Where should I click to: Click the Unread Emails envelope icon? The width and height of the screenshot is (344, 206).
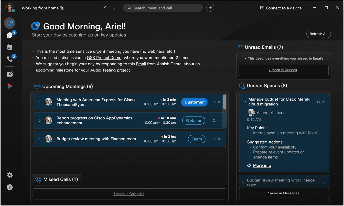point(241,47)
